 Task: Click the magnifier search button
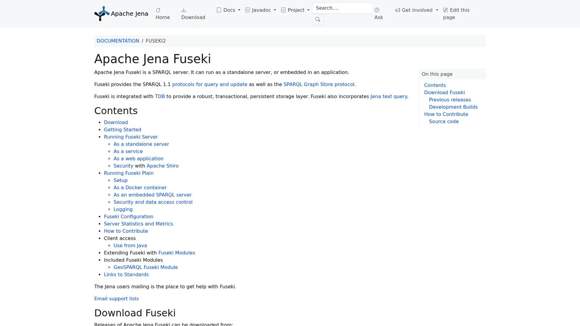click(x=318, y=20)
